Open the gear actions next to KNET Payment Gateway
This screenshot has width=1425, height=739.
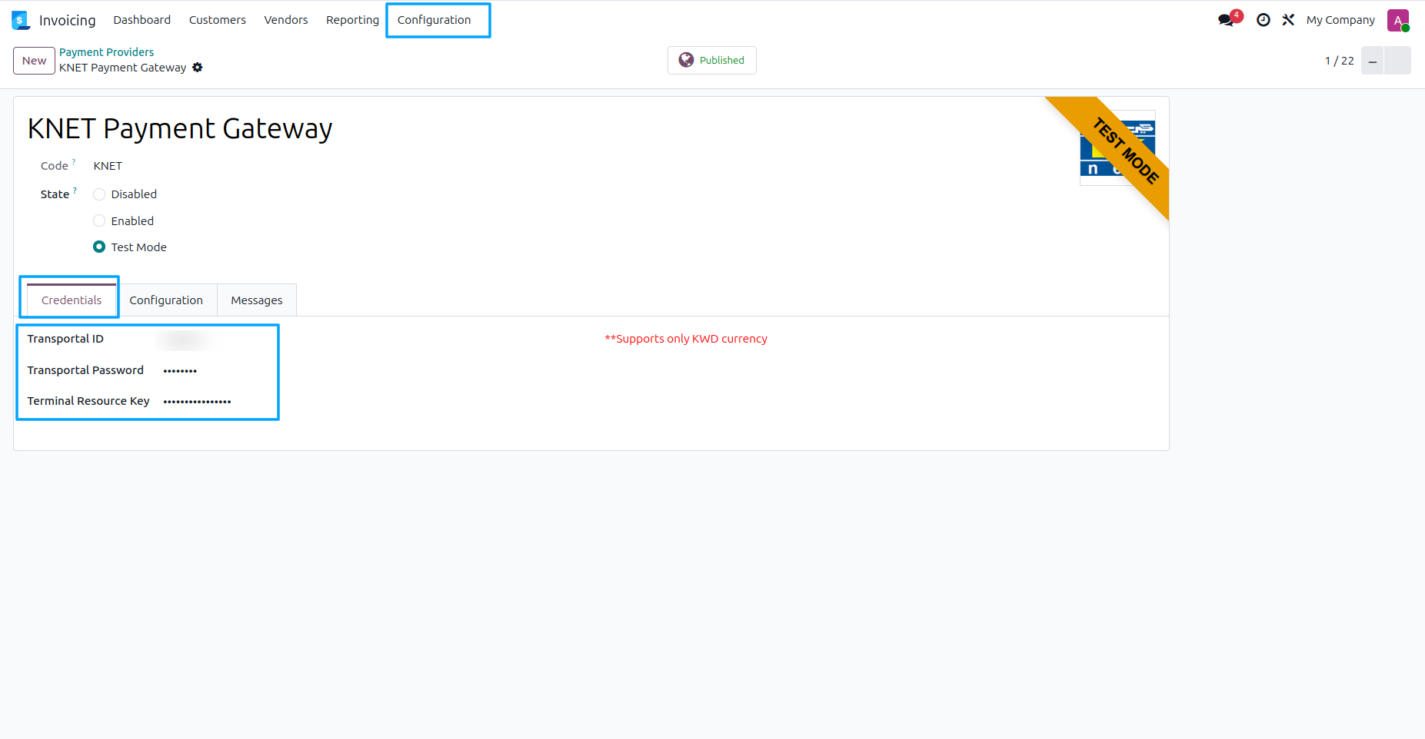tap(198, 68)
